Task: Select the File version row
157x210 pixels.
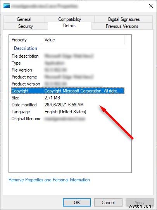Action: (x=67, y=70)
